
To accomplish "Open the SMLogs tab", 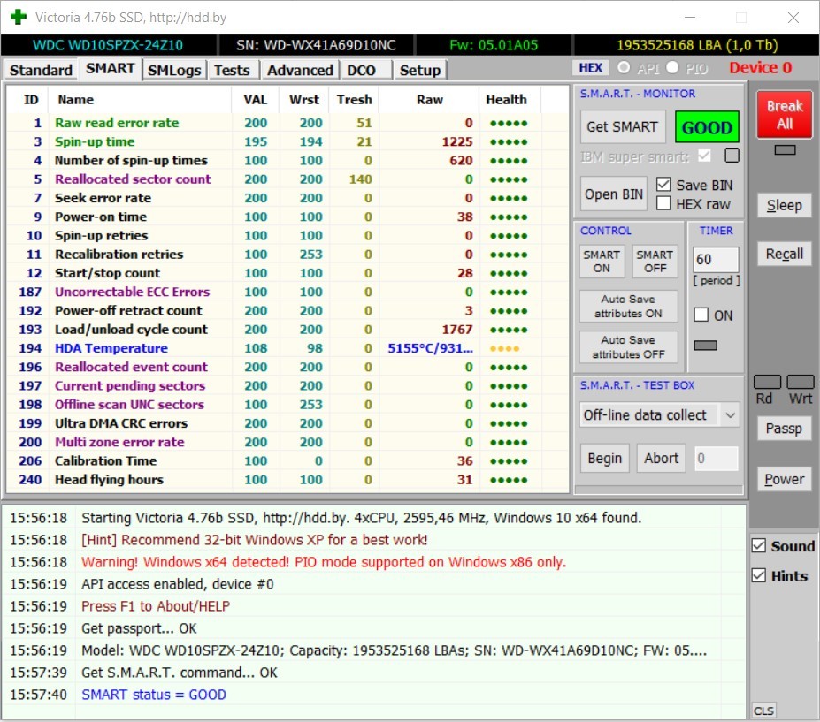I will coord(174,70).
